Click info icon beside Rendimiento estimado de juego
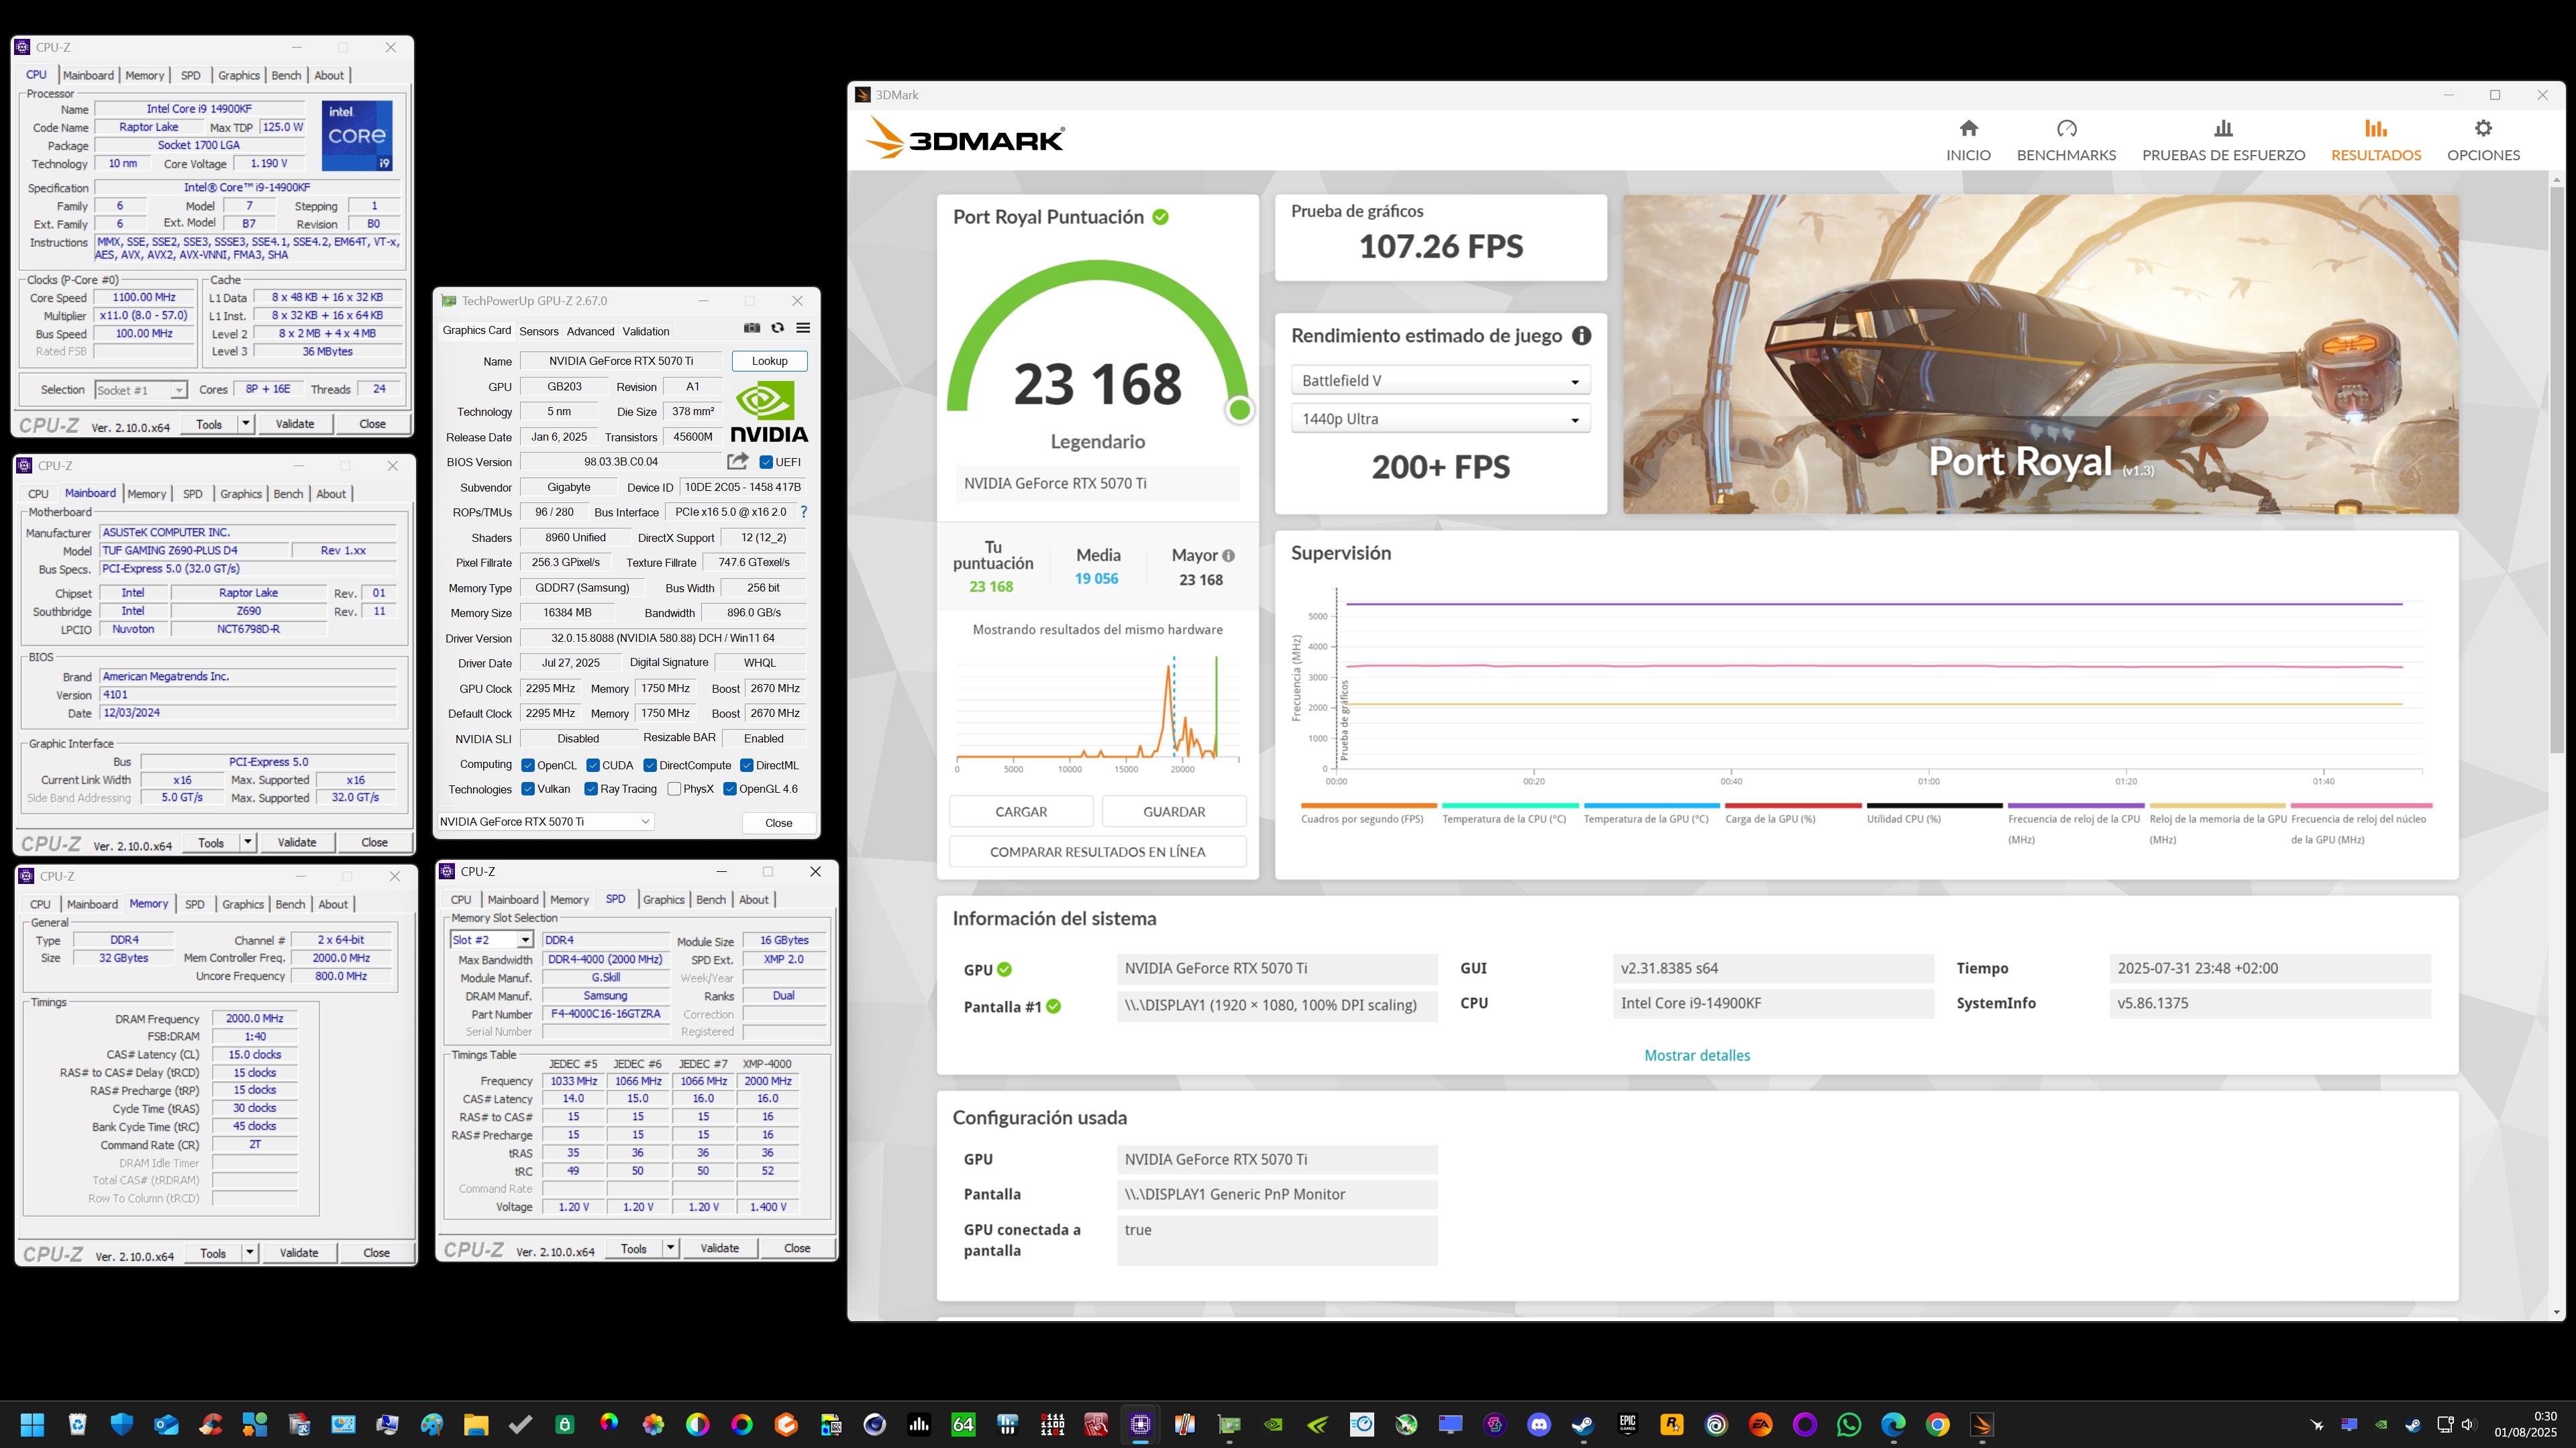Screen dimensions: 2576x1448 pyautogui.click(x=1581, y=336)
